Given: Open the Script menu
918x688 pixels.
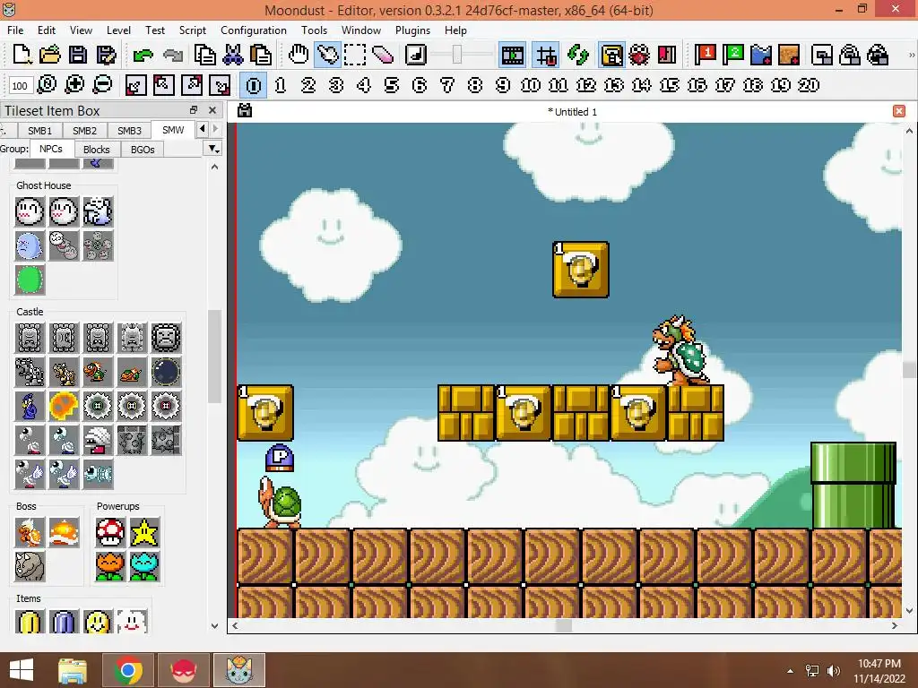Looking at the screenshot, I should tap(192, 30).
